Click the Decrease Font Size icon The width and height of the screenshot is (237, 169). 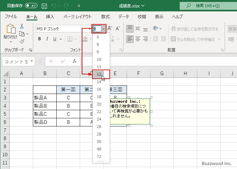tap(118, 28)
